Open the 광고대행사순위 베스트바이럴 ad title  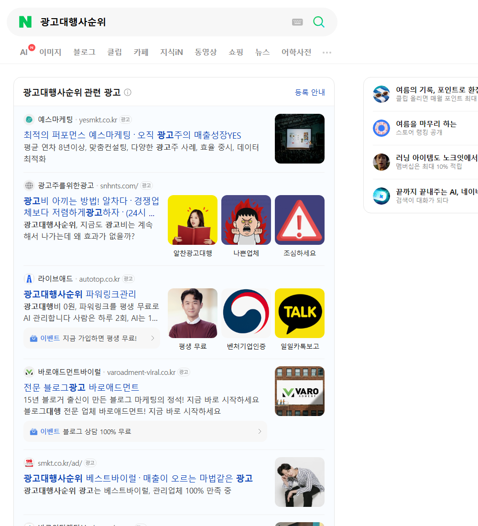[x=138, y=478]
